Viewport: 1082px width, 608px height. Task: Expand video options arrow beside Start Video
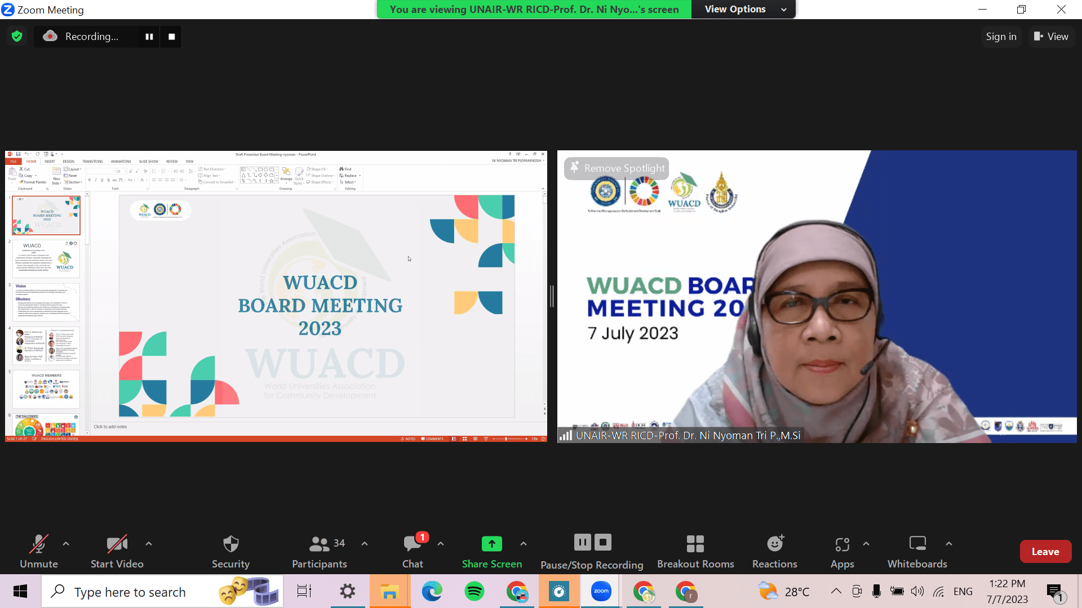149,544
